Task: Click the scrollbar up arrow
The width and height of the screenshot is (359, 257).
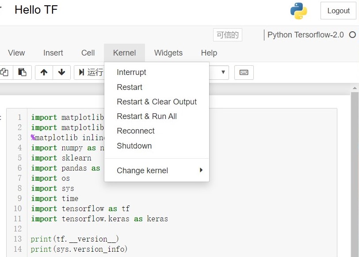Action: [x=355, y=88]
